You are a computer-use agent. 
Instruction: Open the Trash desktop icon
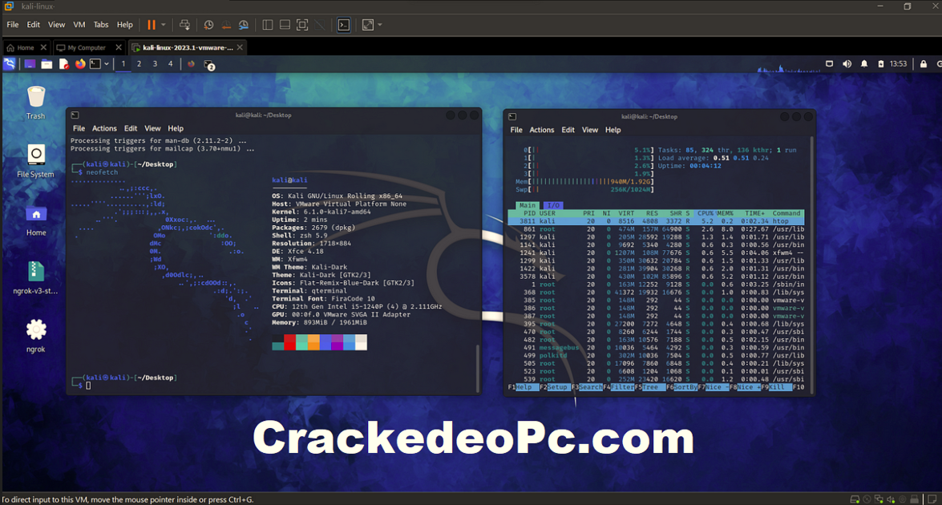tap(35, 103)
